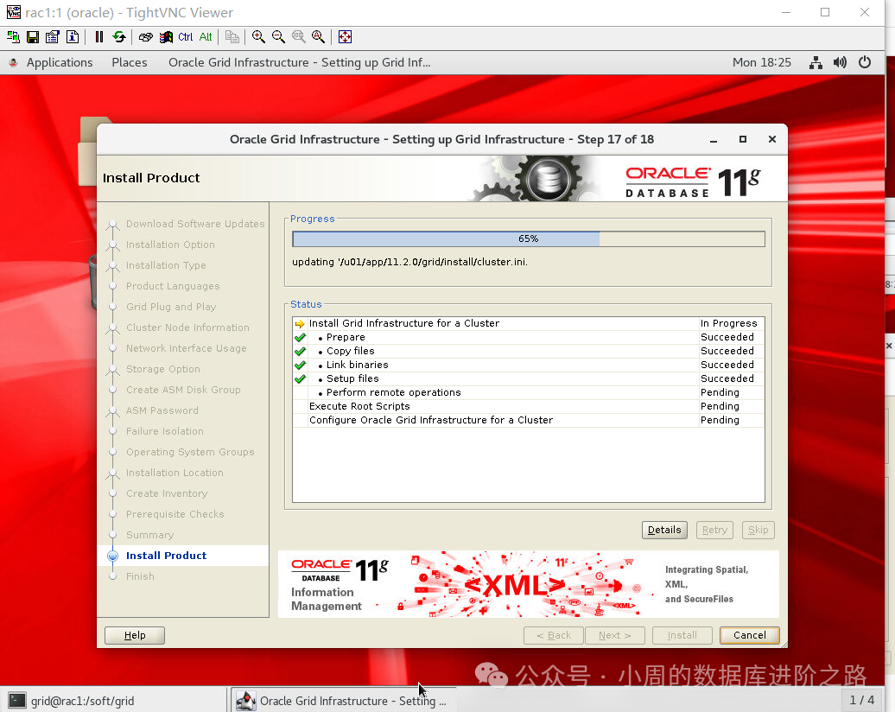Click the Next button
This screenshot has height=712, width=895.
pyautogui.click(x=615, y=635)
